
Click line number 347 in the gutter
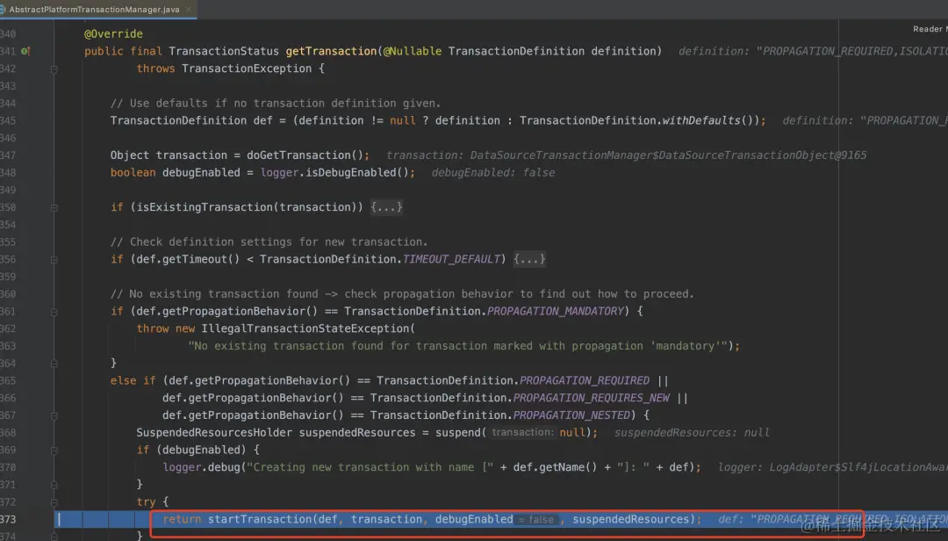tap(8, 155)
